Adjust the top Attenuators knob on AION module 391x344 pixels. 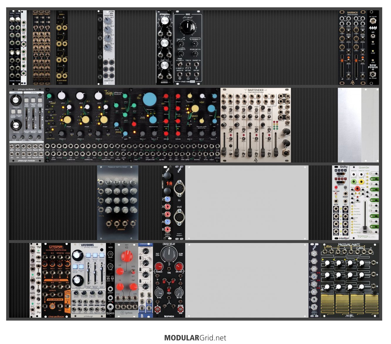click(x=165, y=21)
